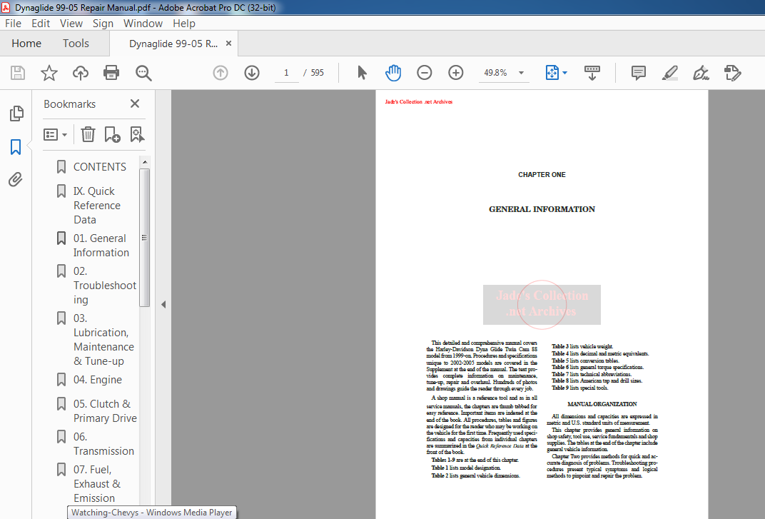Close the Dynaglide document tab

(x=228, y=44)
